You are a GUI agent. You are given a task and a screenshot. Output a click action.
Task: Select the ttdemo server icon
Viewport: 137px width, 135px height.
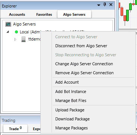pyautogui.click(x=24, y=39)
